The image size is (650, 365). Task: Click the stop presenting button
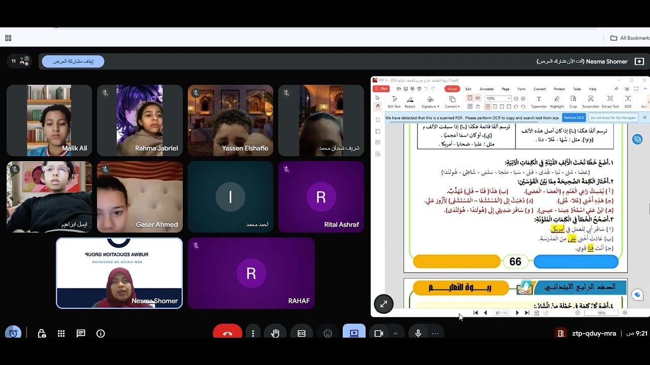(73, 61)
